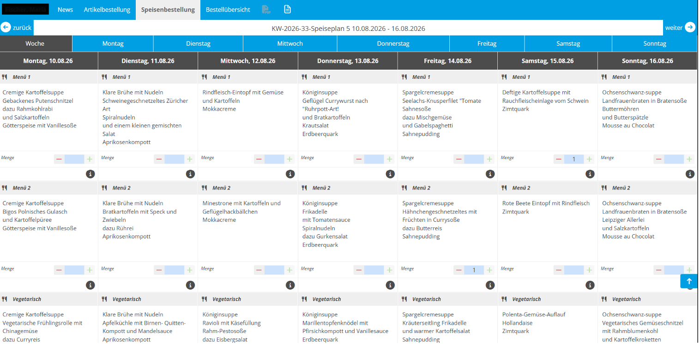Screen dimensions: 700x344
Task: Click the Menü 2 quantity field for Mittwoch
Action: (274, 270)
